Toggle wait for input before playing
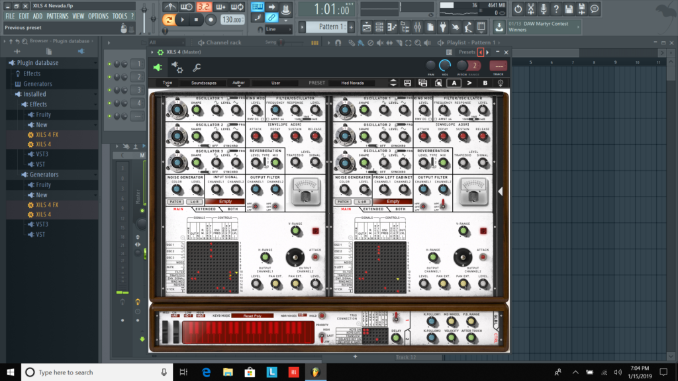Viewport: 678px width, 381px height. (x=186, y=7)
